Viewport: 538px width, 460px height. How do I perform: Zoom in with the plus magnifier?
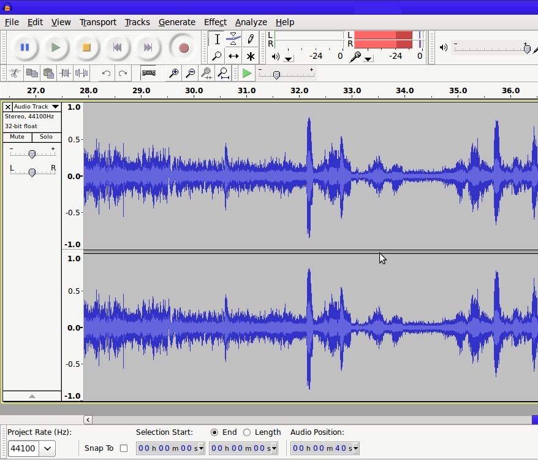174,73
